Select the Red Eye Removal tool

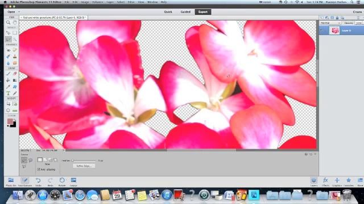(8, 50)
